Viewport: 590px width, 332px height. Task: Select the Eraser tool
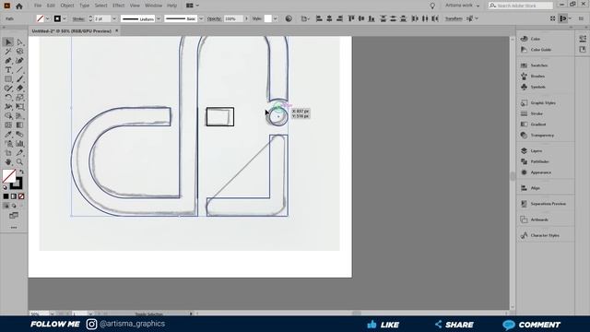pyautogui.click(x=19, y=89)
